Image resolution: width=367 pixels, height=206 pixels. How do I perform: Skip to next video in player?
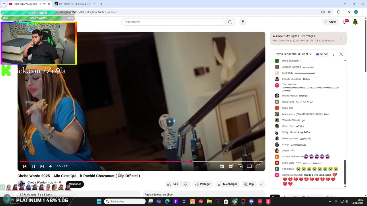click(x=42, y=166)
